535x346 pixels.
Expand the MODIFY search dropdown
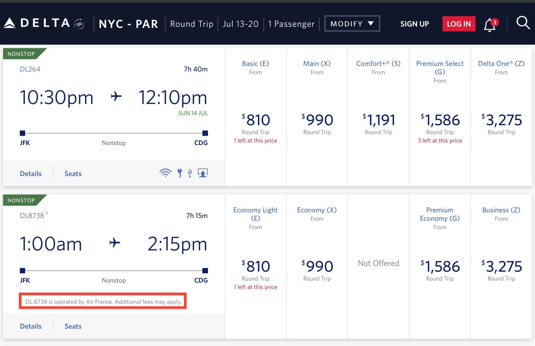[x=352, y=24]
